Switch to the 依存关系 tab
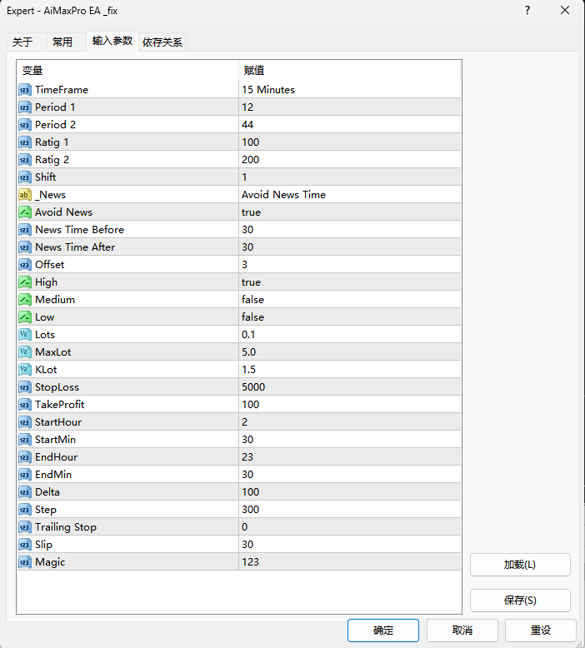Image resolution: width=585 pixels, height=648 pixels. tap(162, 42)
